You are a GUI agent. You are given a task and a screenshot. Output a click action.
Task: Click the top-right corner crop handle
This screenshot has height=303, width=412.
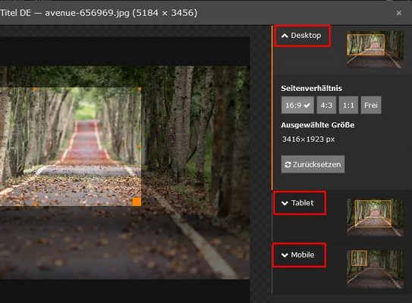(140, 89)
